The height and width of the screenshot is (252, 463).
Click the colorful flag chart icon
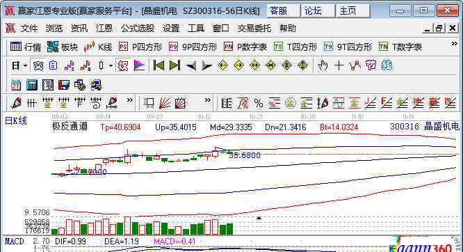139,65
